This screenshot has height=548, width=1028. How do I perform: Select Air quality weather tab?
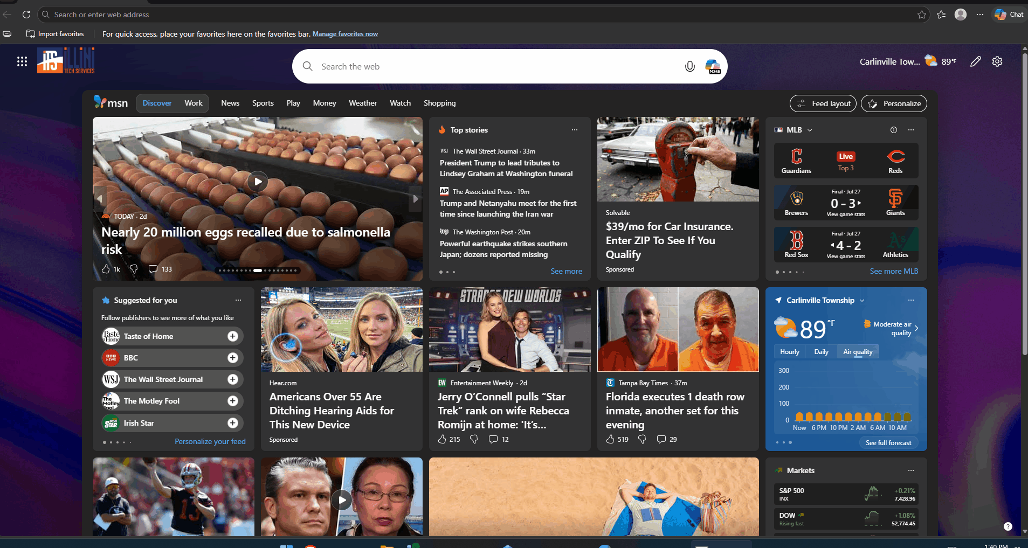tap(858, 352)
